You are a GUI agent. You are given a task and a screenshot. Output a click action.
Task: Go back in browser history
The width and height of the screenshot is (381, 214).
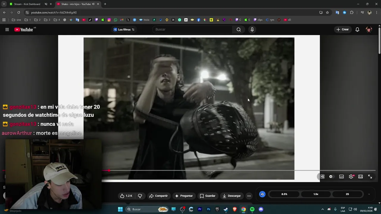[x=4, y=12]
